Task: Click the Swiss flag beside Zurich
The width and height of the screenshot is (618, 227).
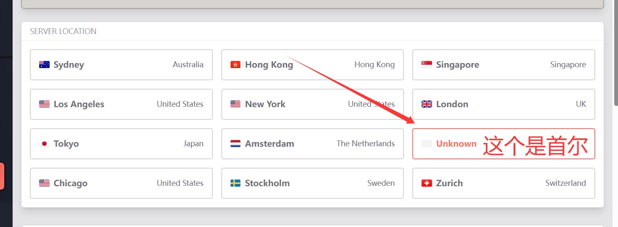Action: click(427, 183)
